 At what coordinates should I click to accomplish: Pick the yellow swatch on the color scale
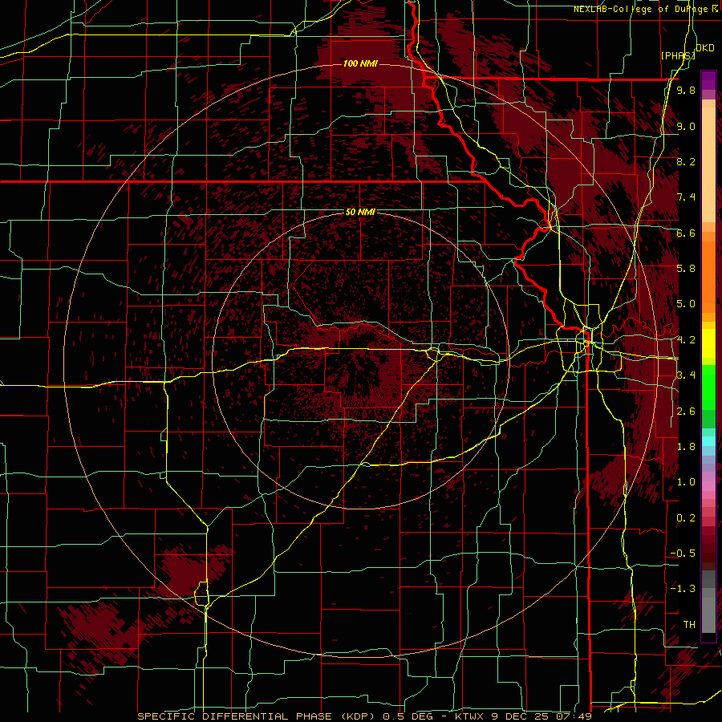708,343
